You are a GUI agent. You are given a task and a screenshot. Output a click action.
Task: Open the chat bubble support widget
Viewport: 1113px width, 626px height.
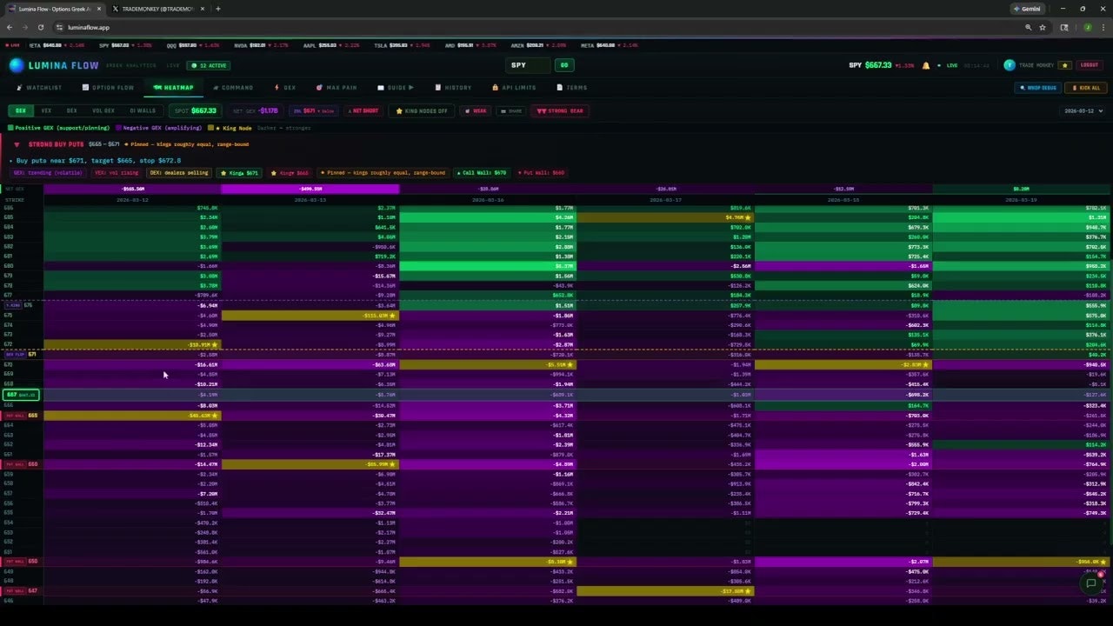point(1090,583)
